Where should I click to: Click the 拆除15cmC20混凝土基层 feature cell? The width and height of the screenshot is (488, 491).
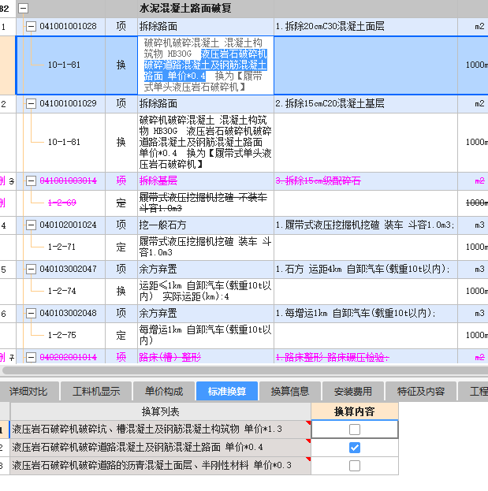[366, 104]
